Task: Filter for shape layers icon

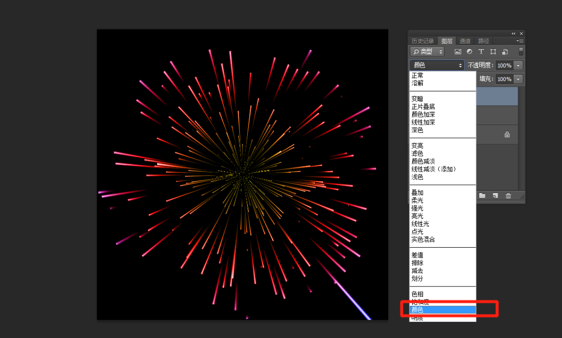Action: click(493, 51)
